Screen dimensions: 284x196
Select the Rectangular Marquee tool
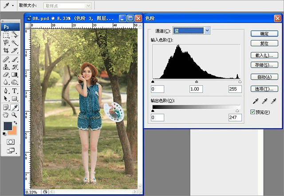coord(6,35)
